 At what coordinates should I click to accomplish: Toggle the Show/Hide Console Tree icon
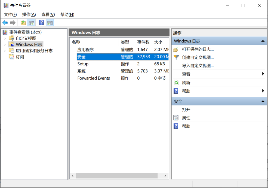click(32, 23)
